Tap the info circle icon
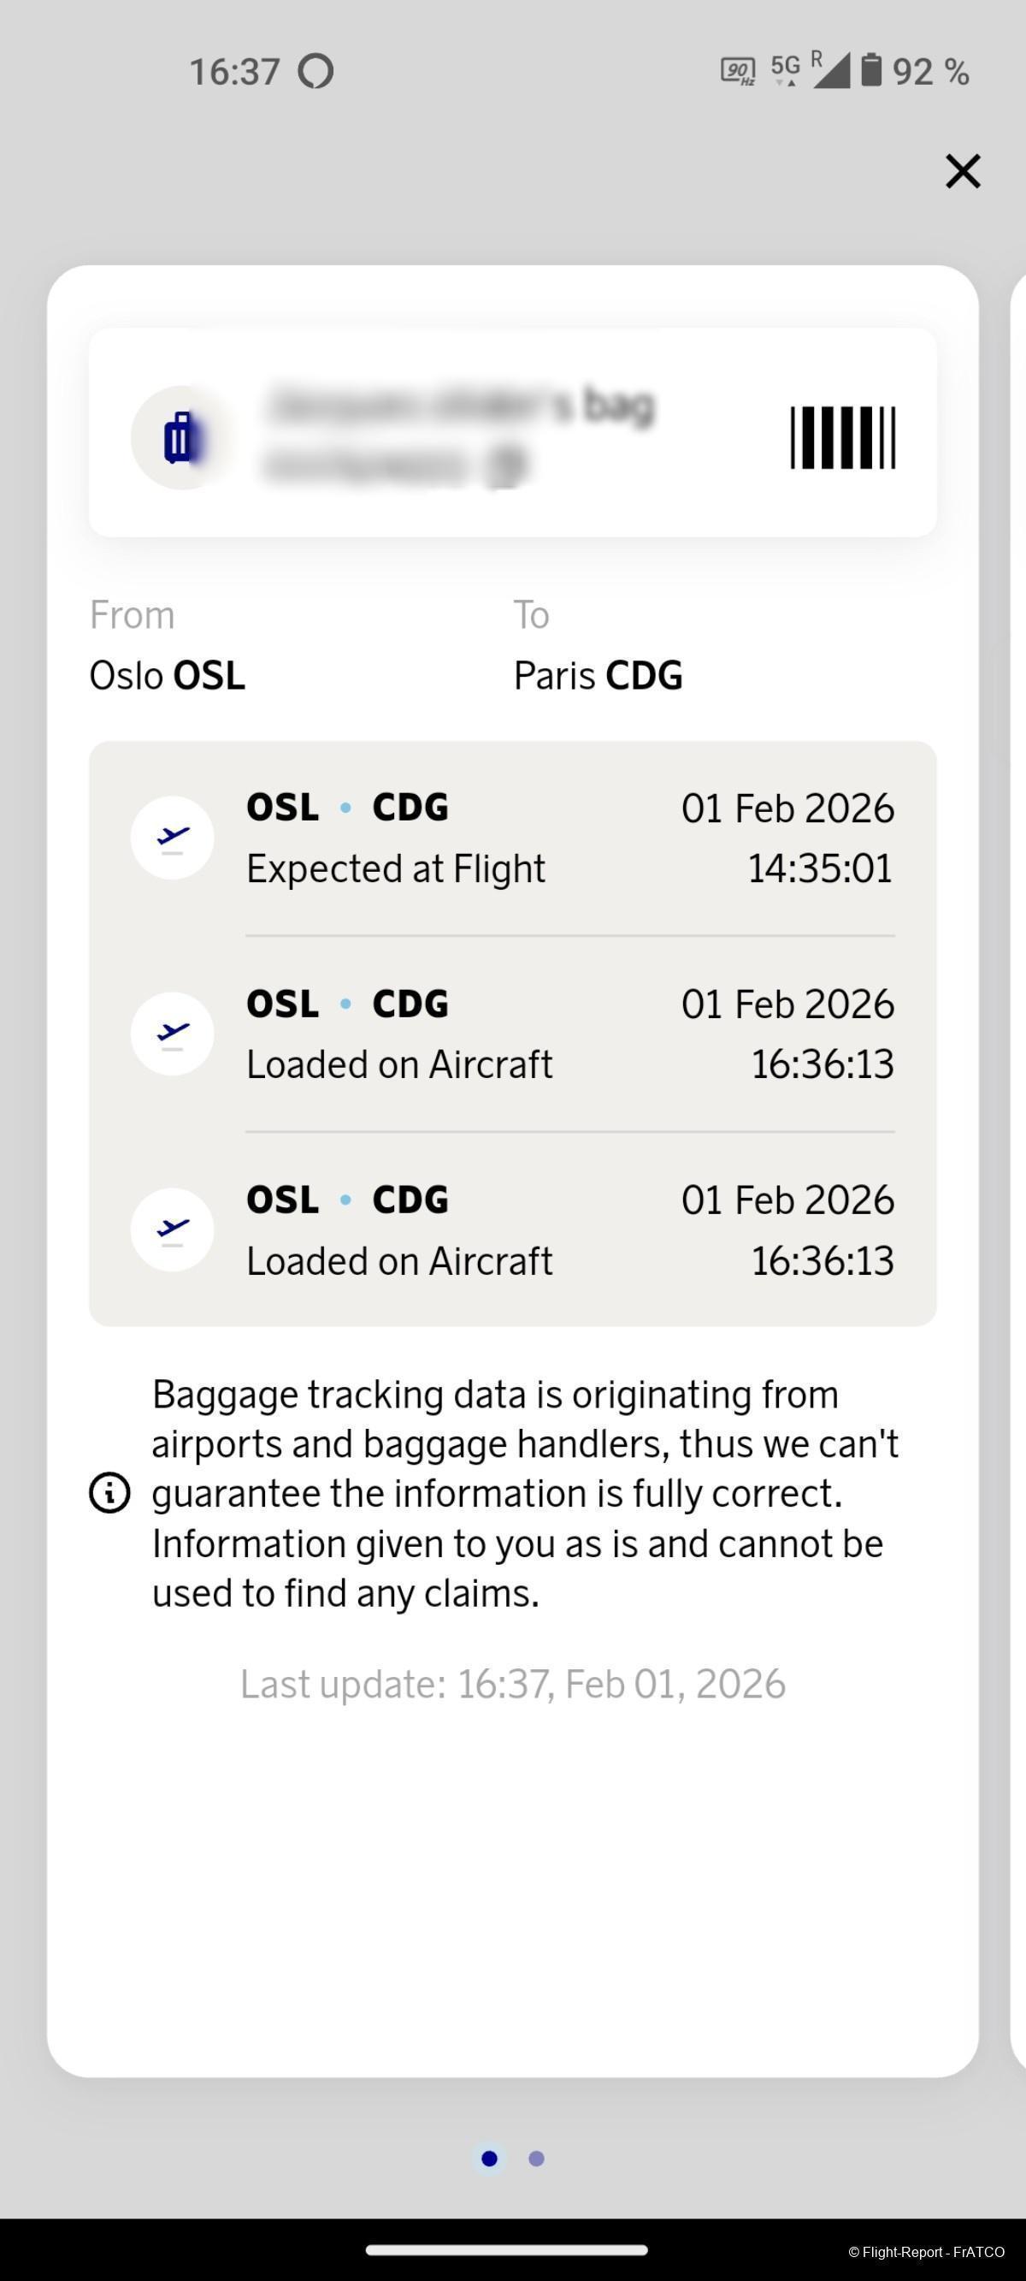 click(x=109, y=1493)
